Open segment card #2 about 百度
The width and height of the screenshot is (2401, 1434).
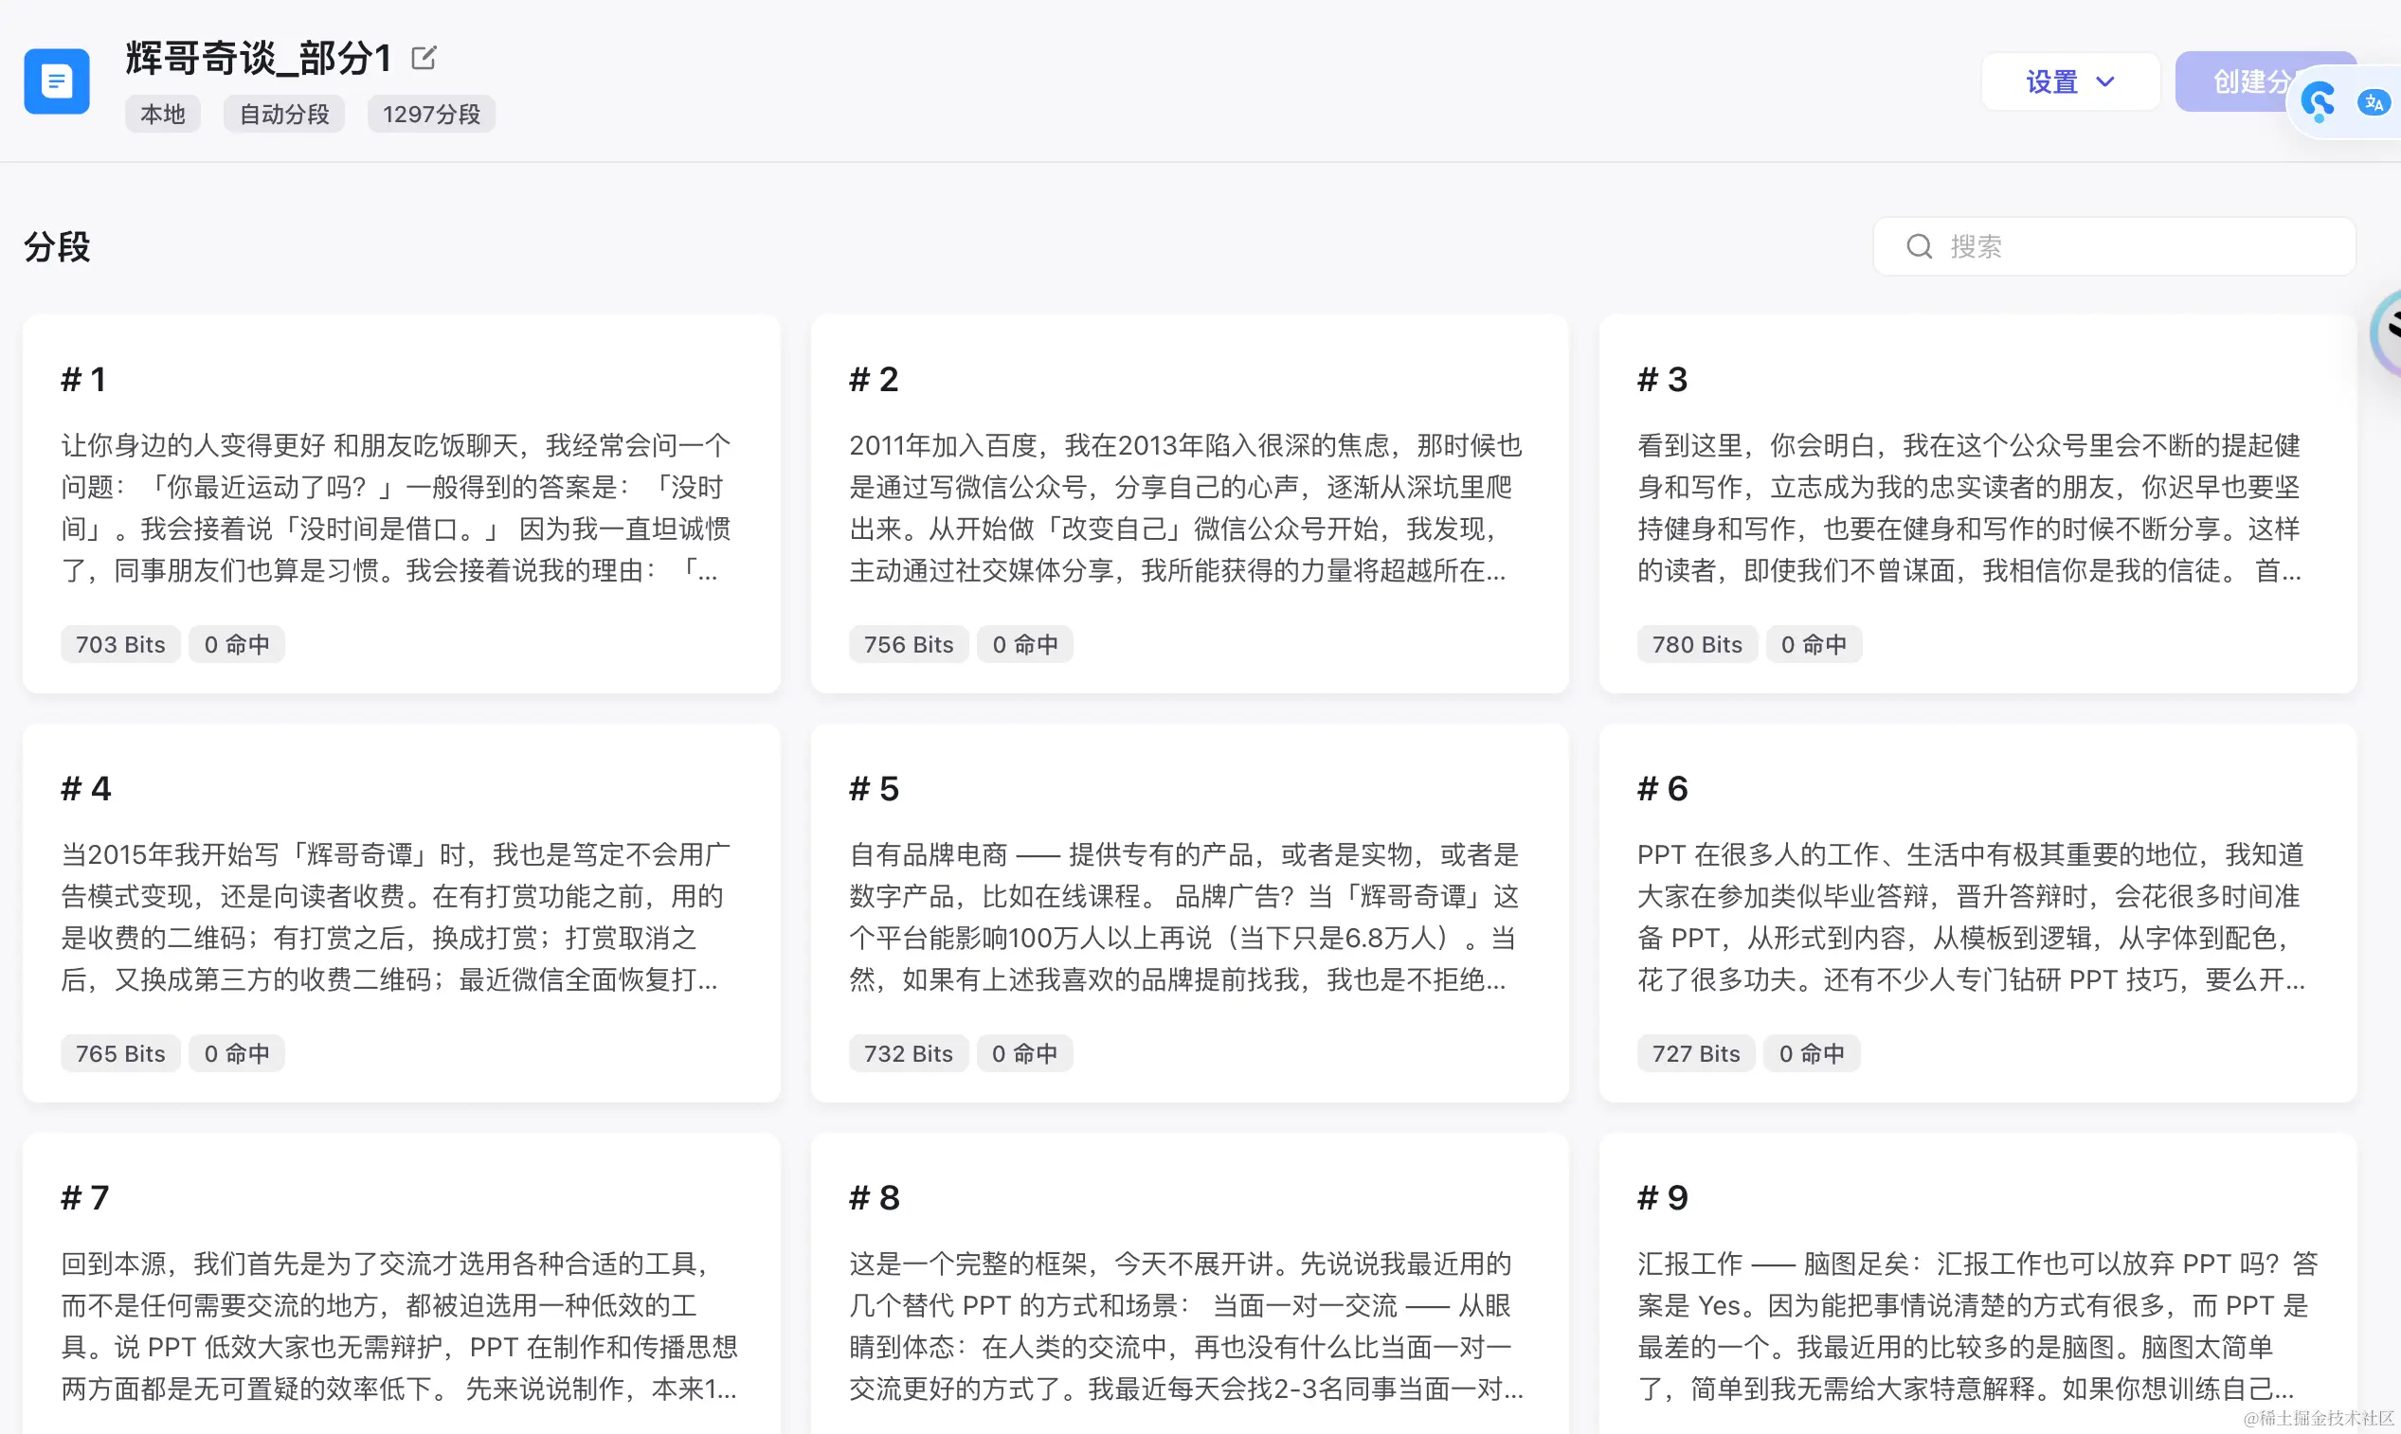[x=1189, y=503]
